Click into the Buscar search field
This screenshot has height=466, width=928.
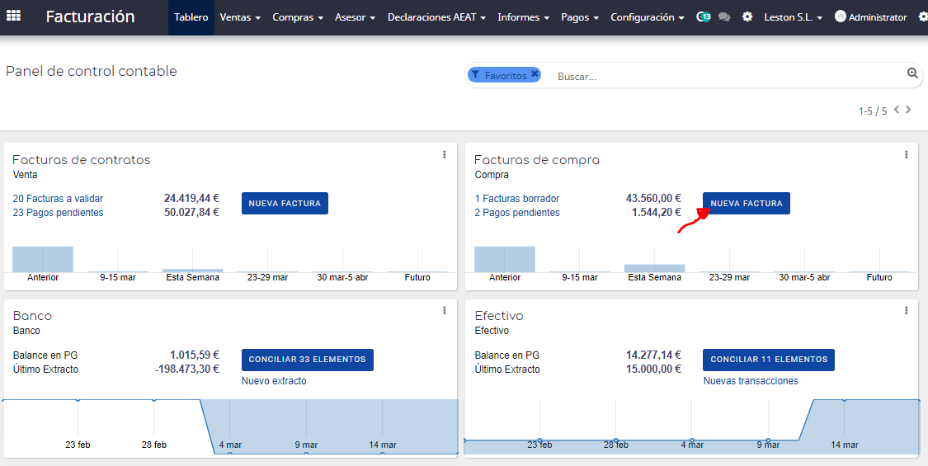[728, 76]
